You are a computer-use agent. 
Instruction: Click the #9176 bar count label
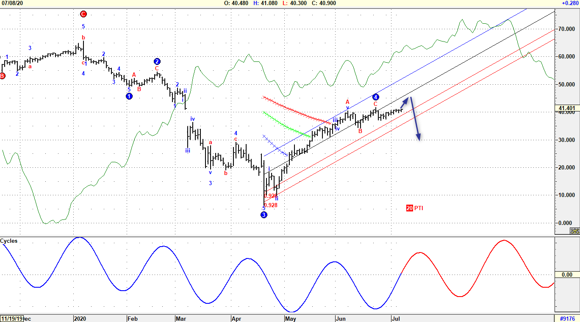[568, 319]
